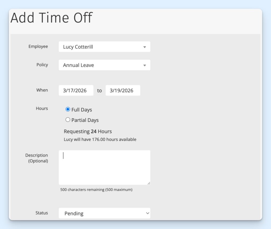Select the Full Days radio button
The height and width of the screenshot is (229, 271).
[68, 109]
